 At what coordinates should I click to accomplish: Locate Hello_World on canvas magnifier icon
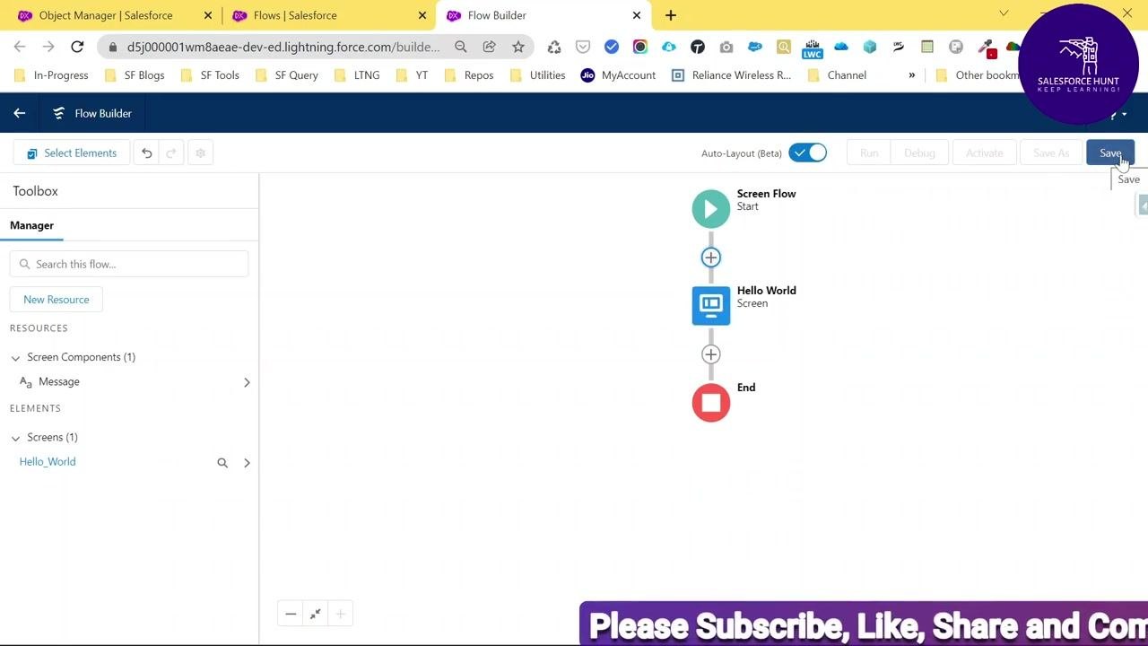pyautogui.click(x=222, y=463)
